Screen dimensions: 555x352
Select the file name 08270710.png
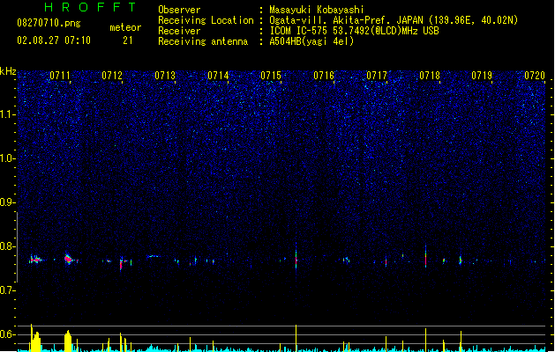click(49, 23)
